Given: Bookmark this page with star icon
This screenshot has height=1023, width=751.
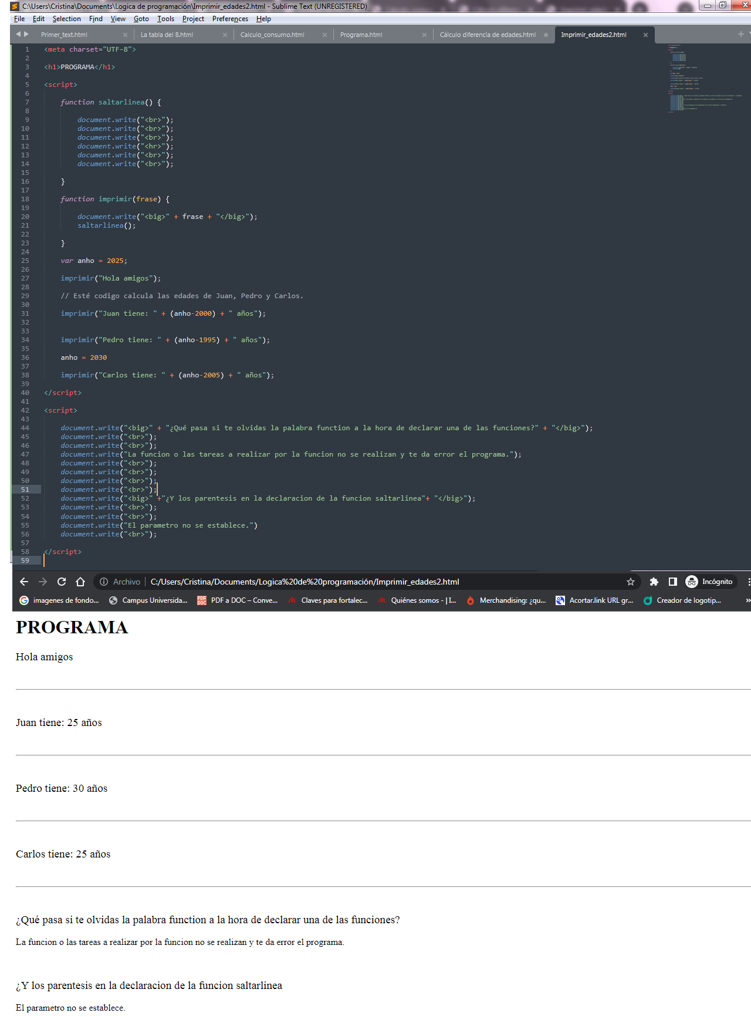Looking at the screenshot, I should pyautogui.click(x=631, y=582).
